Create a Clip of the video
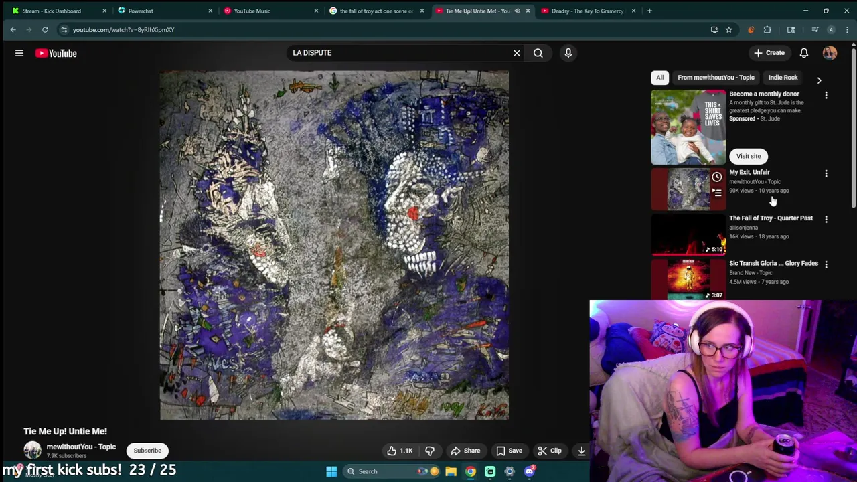857x482 pixels. 550,451
